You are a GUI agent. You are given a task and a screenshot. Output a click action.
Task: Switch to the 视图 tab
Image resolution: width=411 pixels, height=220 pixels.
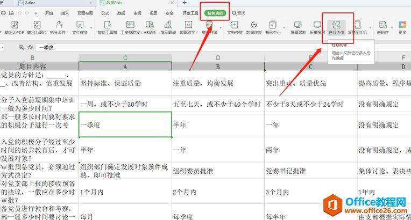[153, 13]
